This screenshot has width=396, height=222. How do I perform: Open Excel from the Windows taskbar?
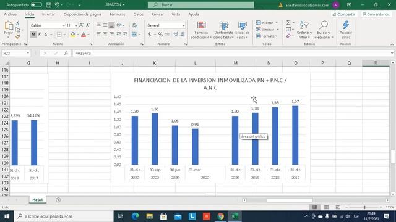tap(235, 216)
